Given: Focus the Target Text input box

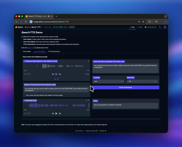Looking at the screenshot, I should 126,68.
